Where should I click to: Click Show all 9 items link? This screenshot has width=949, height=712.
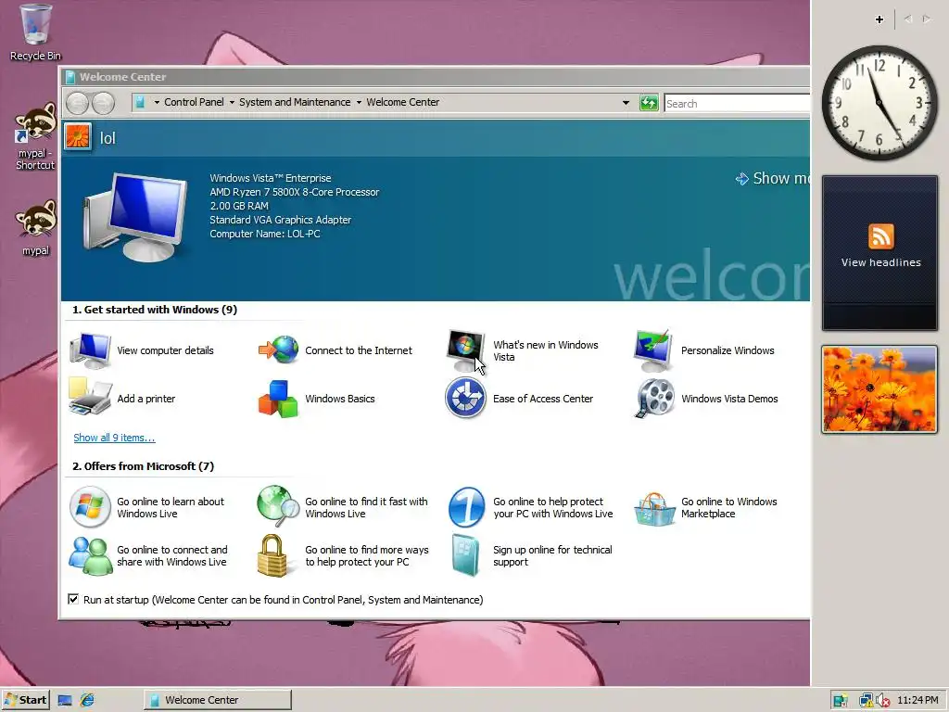[x=114, y=438]
